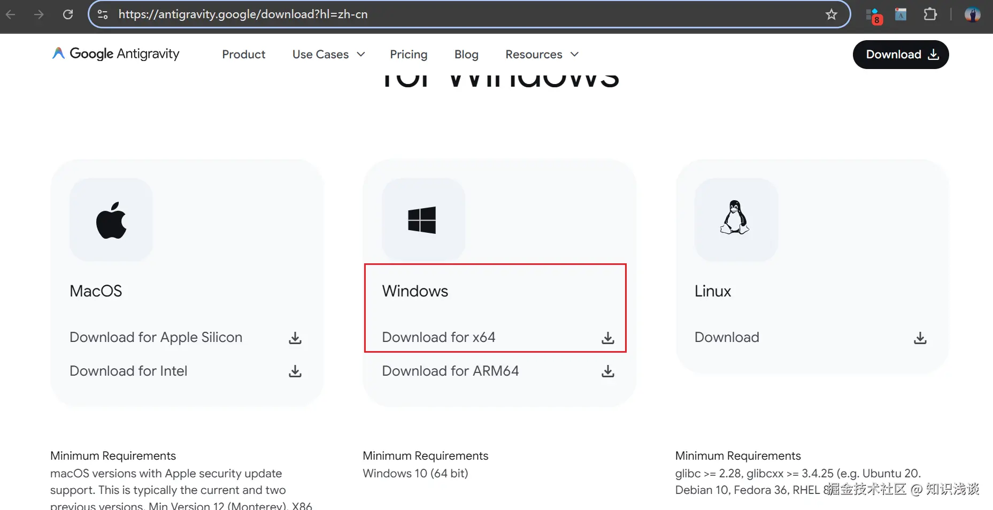Click download icon next to Intel

295,371
